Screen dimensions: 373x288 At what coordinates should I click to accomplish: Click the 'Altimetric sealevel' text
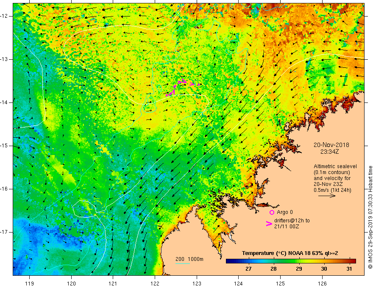tap(335, 166)
